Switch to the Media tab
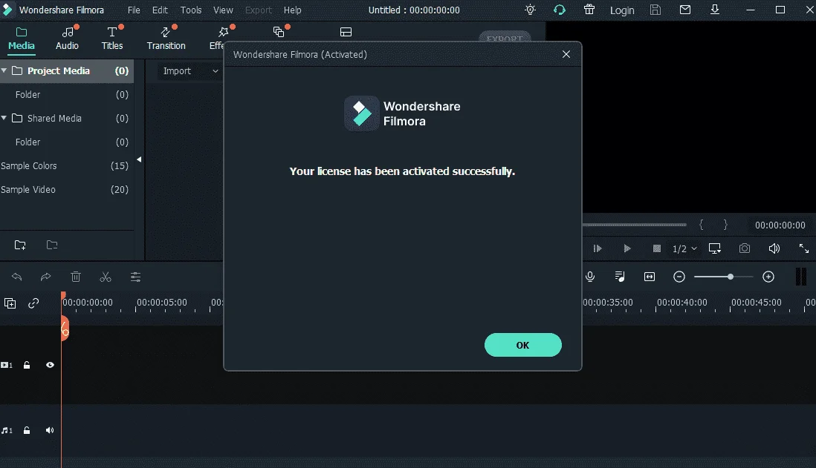This screenshot has height=468, width=816. (x=22, y=39)
